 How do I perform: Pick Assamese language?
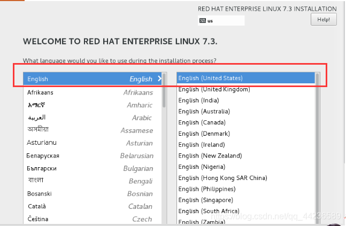coord(93,130)
